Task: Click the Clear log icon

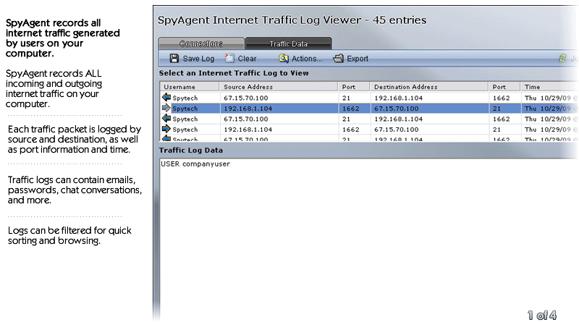Action: click(x=229, y=58)
